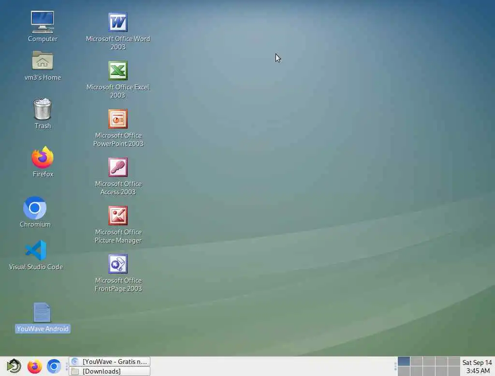495x376 pixels.
Task: Click the vm3's Home label text
Action: (43, 77)
